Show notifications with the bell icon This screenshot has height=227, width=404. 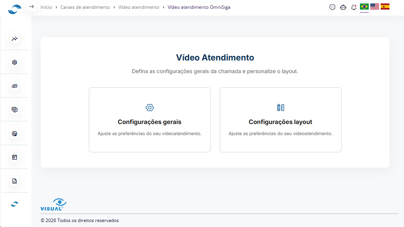pyautogui.click(x=354, y=7)
